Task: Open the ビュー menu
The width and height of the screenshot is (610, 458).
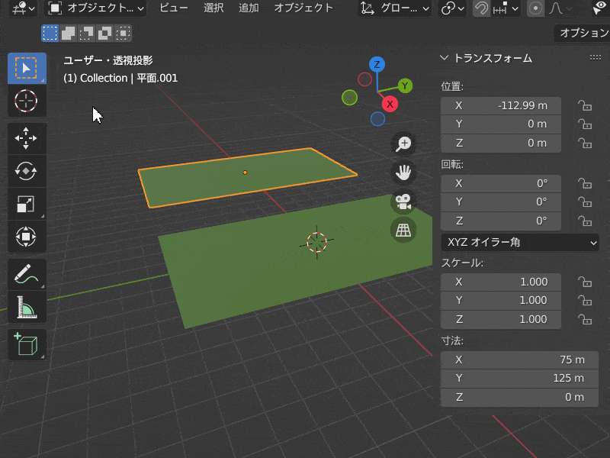Action: 174,8
